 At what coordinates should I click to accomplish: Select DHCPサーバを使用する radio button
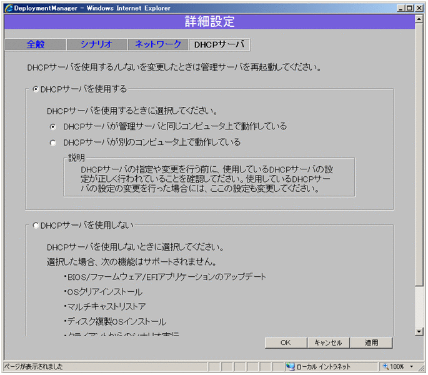click(x=36, y=89)
